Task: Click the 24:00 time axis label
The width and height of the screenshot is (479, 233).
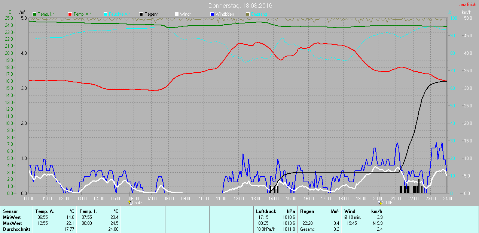Action: (448, 199)
